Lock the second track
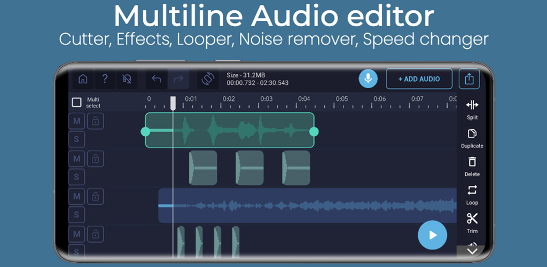Viewport: 547px width, 267px height. [x=95, y=159]
